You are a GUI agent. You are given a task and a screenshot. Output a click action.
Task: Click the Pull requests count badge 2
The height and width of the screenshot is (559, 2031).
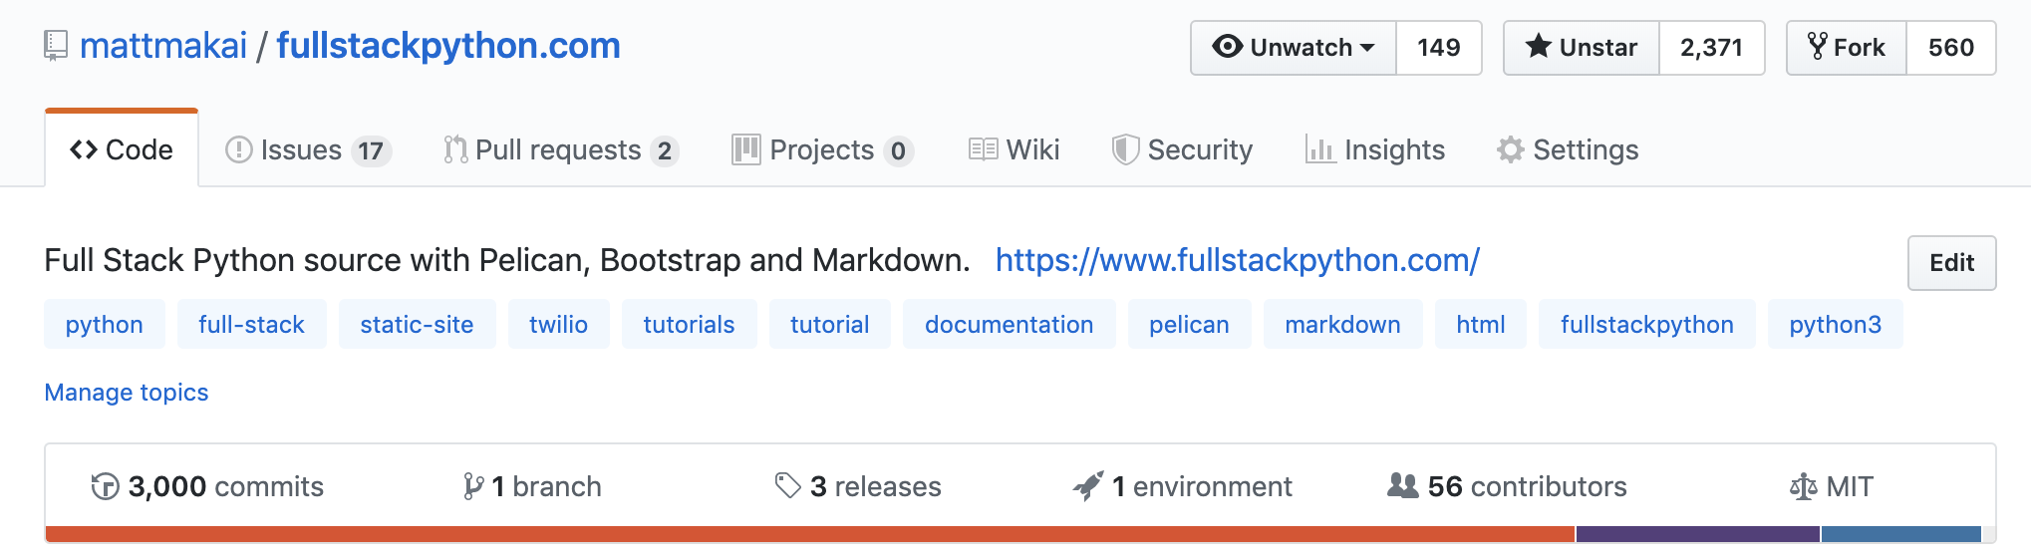pyautogui.click(x=664, y=150)
